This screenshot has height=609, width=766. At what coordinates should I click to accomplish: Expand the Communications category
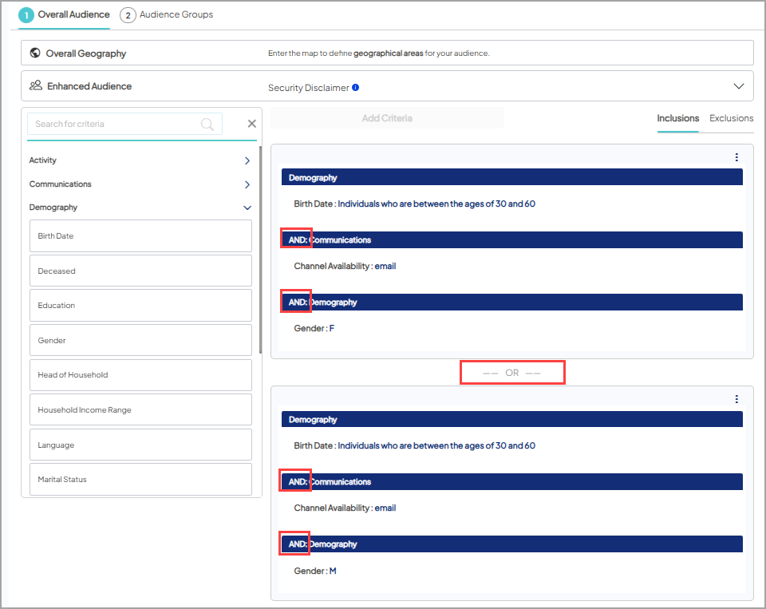tap(247, 184)
